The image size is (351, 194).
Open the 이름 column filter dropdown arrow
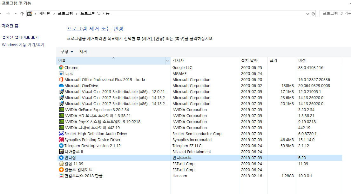(x=167, y=61)
